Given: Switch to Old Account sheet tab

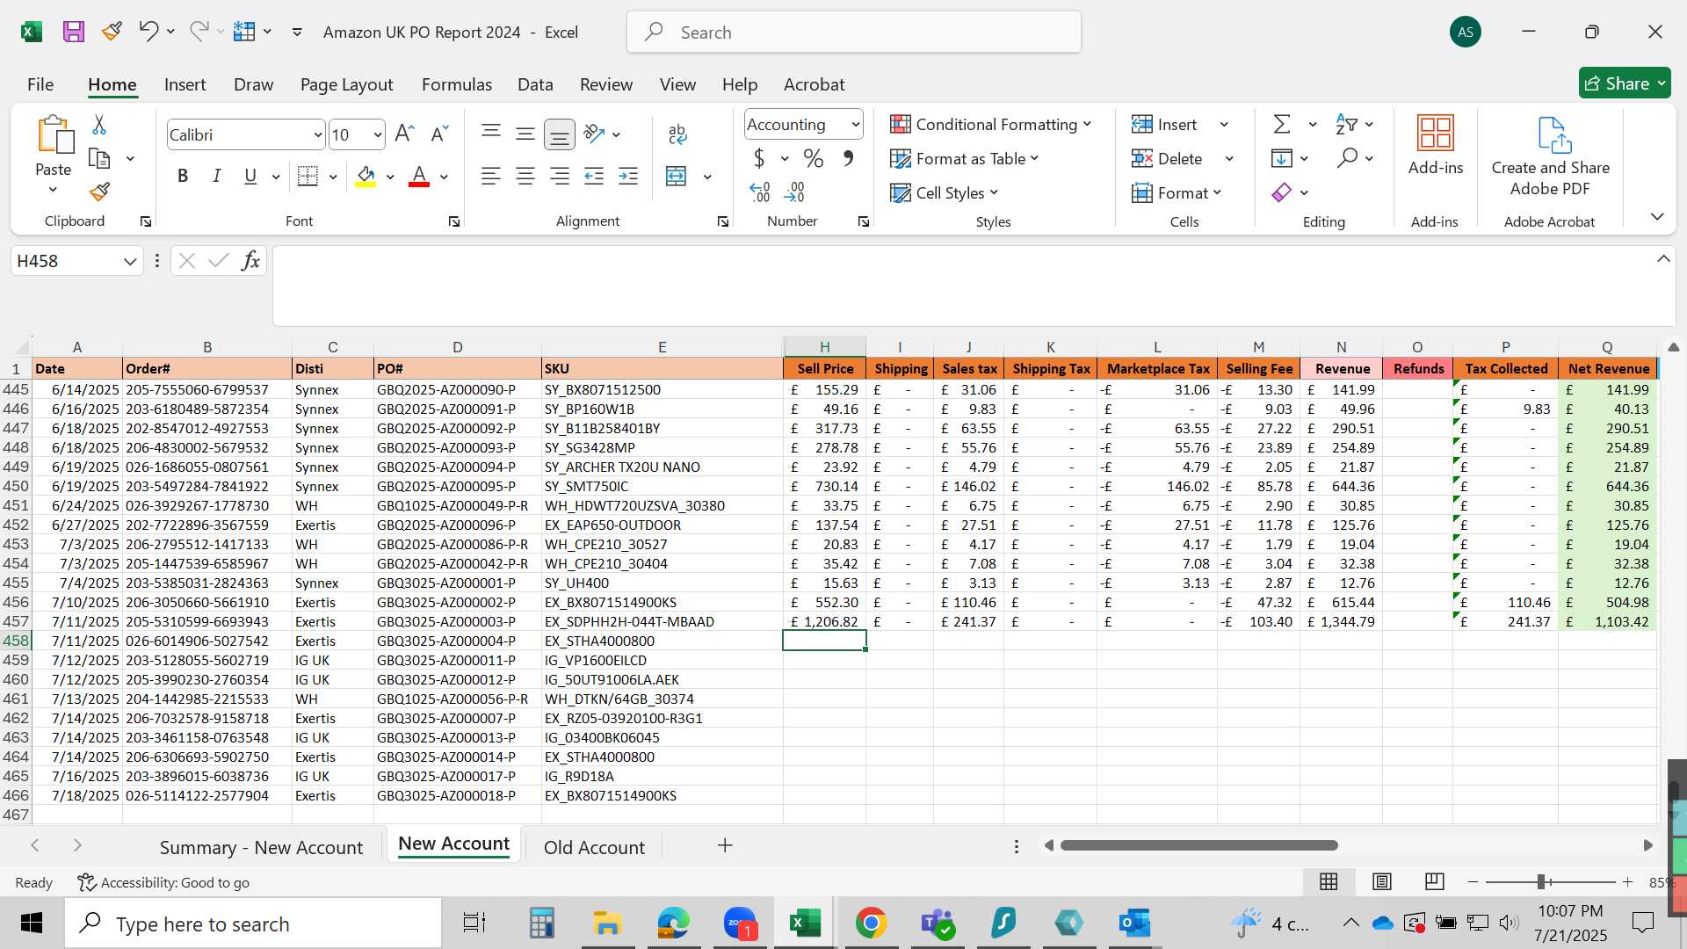Looking at the screenshot, I should tap(594, 847).
